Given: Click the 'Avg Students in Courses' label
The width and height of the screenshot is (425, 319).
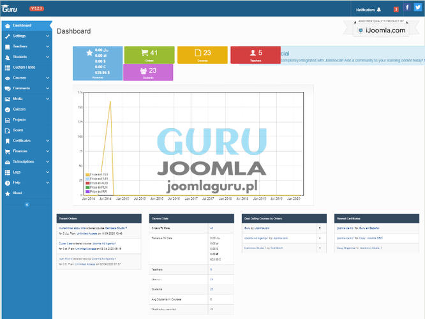Looking at the screenshot, I should click(x=167, y=299).
